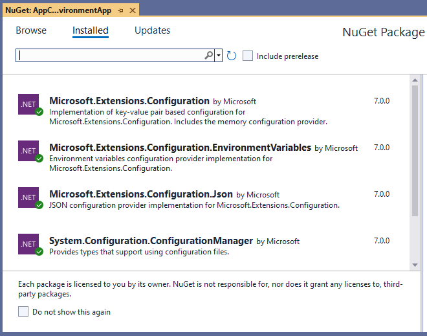Click the package list scroll down arrow
This screenshot has width=427, height=336.
(x=415, y=265)
